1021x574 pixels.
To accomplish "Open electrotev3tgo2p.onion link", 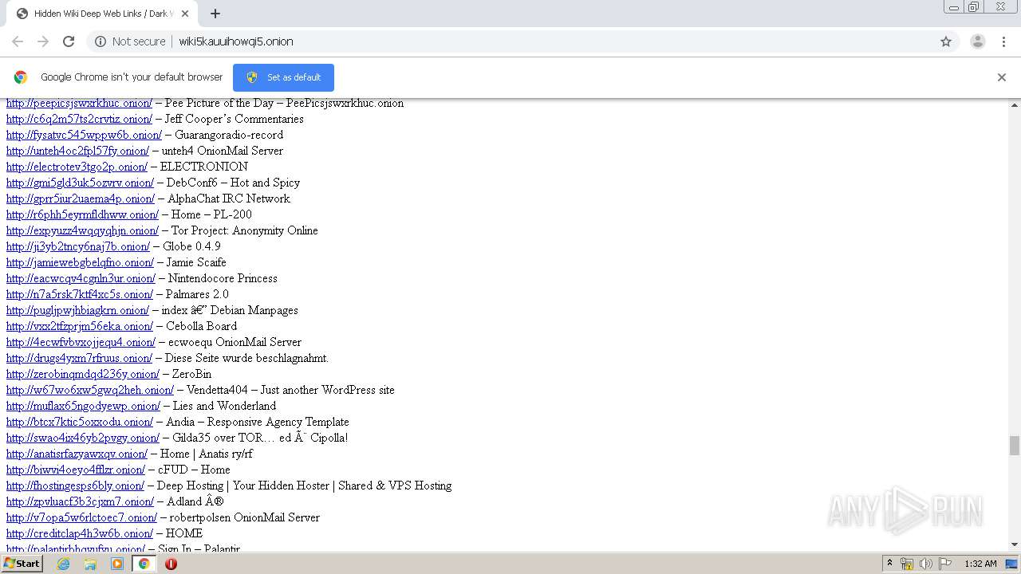I will point(77,167).
